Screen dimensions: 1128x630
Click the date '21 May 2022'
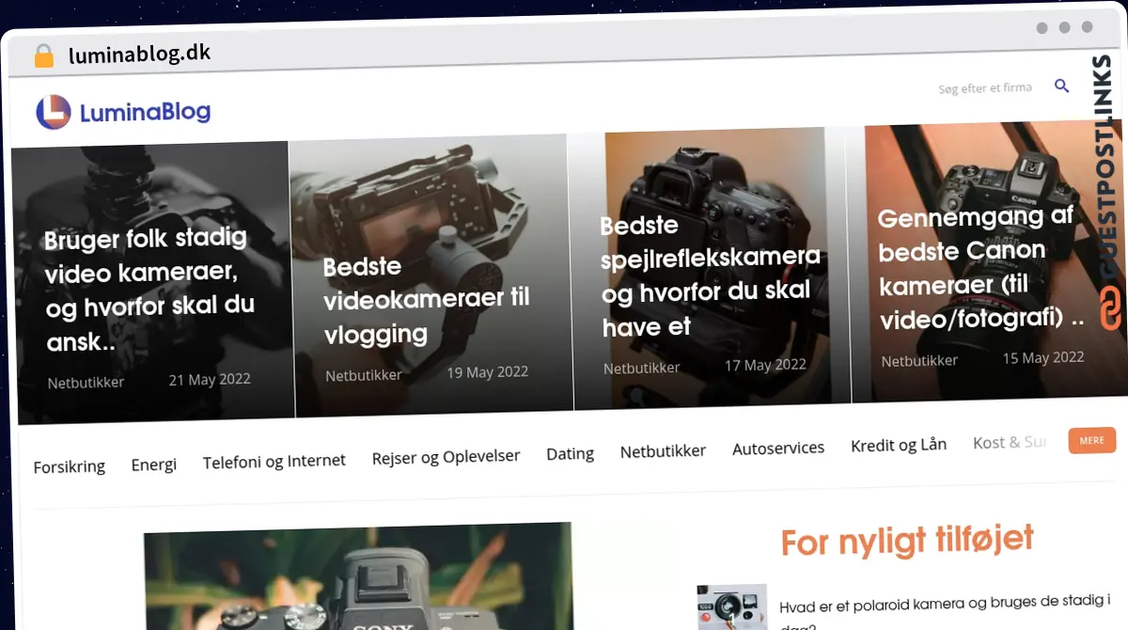(x=210, y=380)
